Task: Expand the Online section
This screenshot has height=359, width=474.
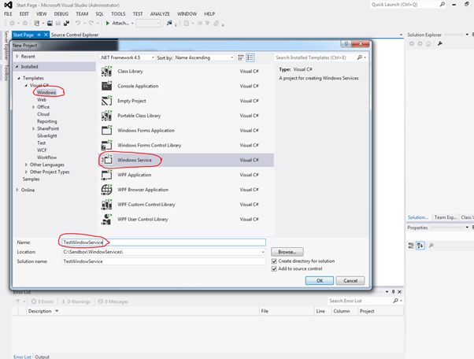Action: [x=17, y=190]
